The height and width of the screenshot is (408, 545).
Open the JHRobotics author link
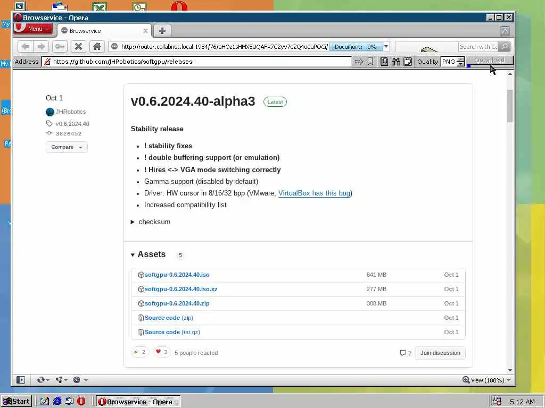click(x=71, y=112)
